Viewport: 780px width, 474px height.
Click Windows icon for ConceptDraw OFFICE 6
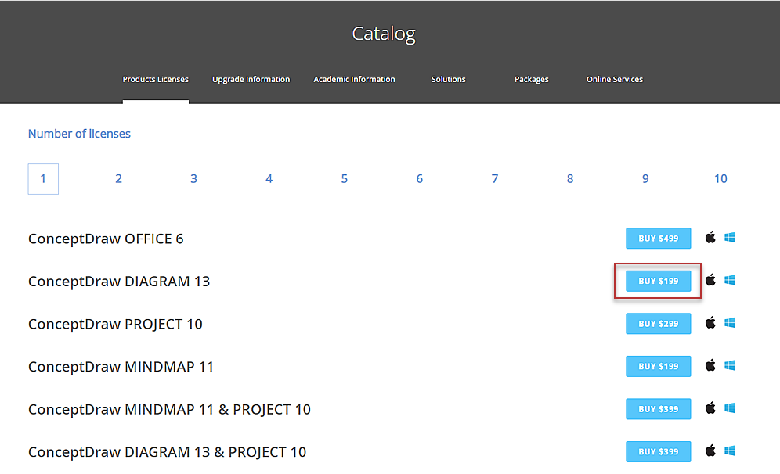point(729,237)
